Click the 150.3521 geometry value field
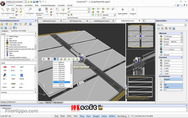188x118 pixels. tap(173, 60)
